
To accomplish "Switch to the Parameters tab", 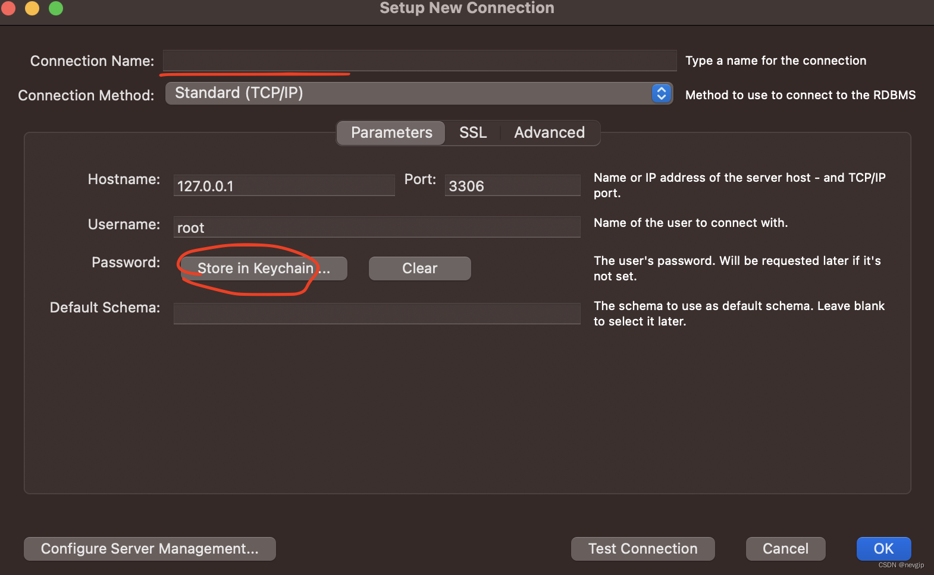I will click(x=391, y=132).
